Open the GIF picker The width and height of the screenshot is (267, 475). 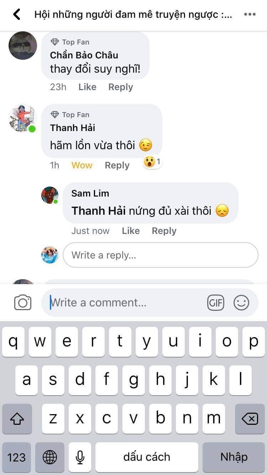pos(216,303)
